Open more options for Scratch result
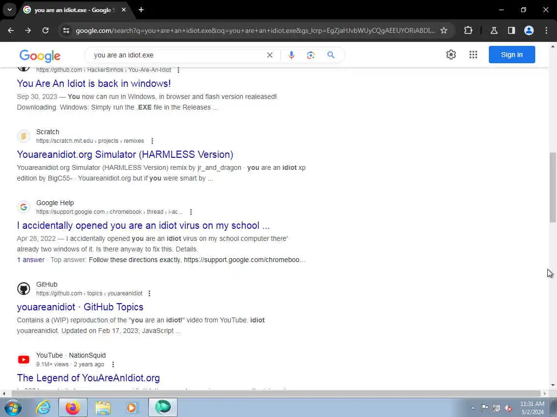The height and width of the screenshot is (417, 557). (x=152, y=141)
